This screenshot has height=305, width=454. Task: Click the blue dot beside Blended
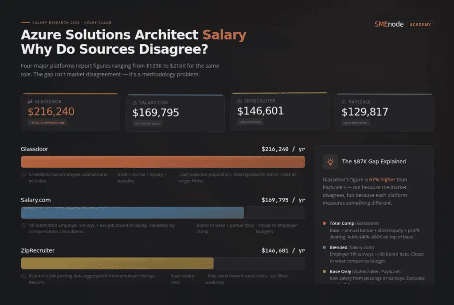click(x=324, y=247)
